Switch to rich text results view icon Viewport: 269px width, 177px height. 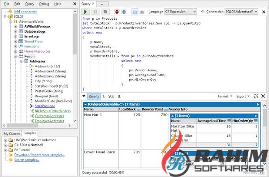point(135,12)
